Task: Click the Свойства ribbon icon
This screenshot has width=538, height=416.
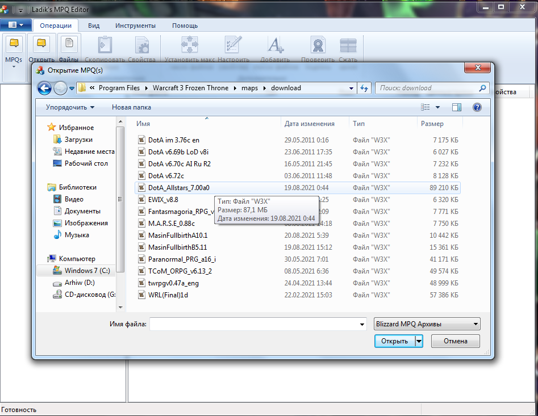Action: tap(141, 44)
